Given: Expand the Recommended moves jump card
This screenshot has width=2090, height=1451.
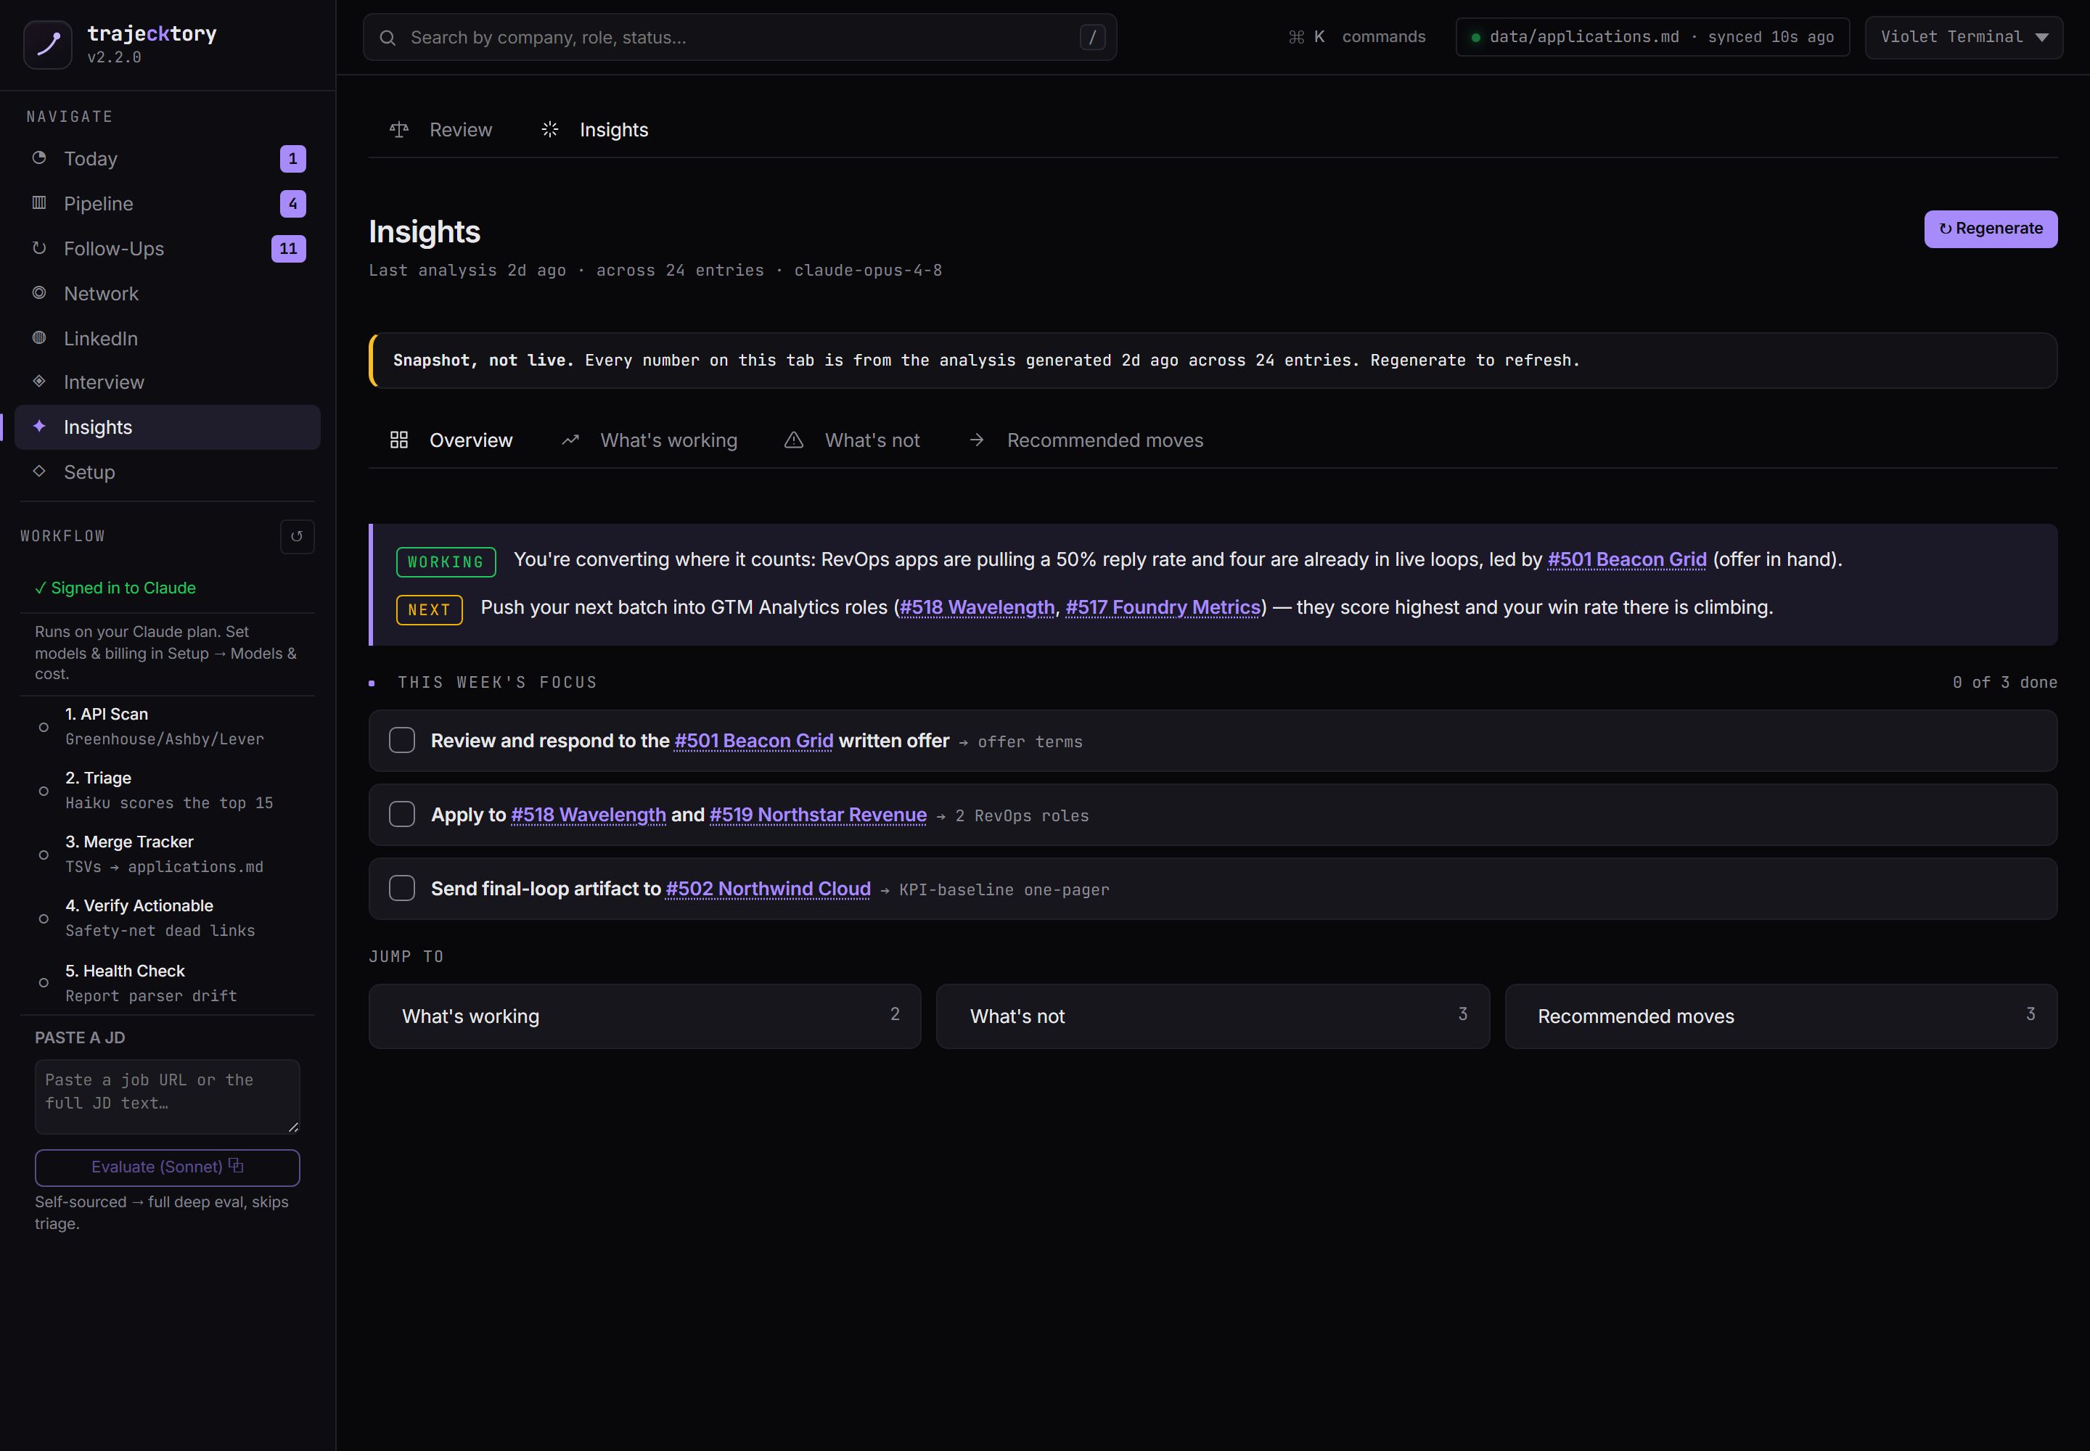Looking at the screenshot, I should pyautogui.click(x=1781, y=1016).
